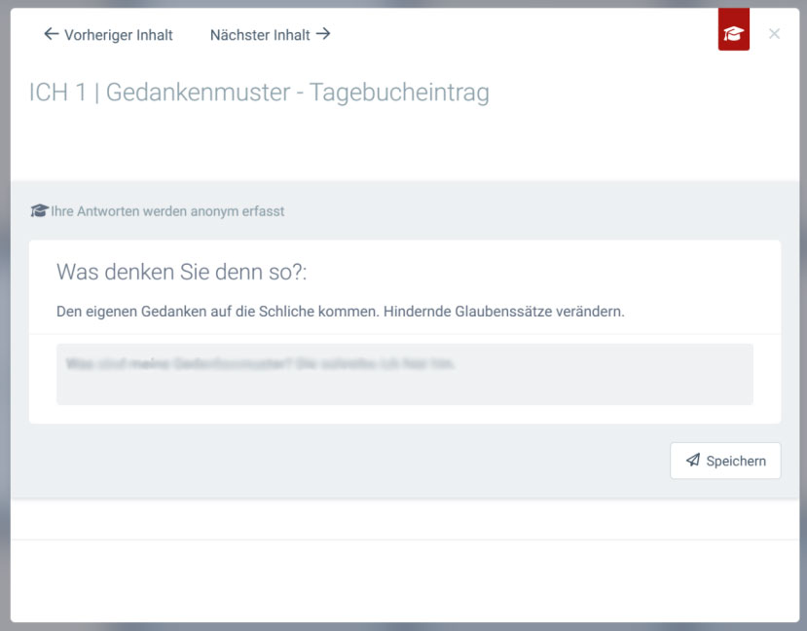The height and width of the screenshot is (631, 807).
Task: Click the red graduation cap button
Action: pyautogui.click(x=733, y=34)
